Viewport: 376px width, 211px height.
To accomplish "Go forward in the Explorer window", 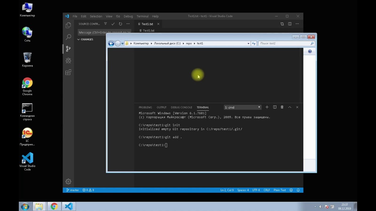I will tap(118, 43).
